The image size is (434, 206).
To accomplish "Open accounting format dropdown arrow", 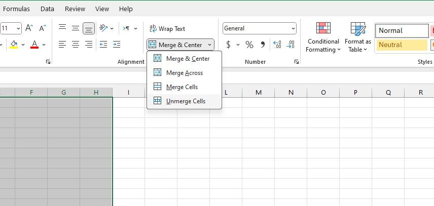I will pyautogui.click(x=238, y=45).
